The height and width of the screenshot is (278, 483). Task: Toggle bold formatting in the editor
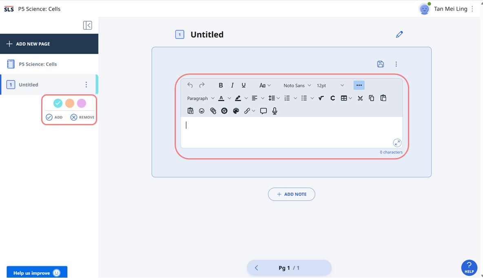221,85
